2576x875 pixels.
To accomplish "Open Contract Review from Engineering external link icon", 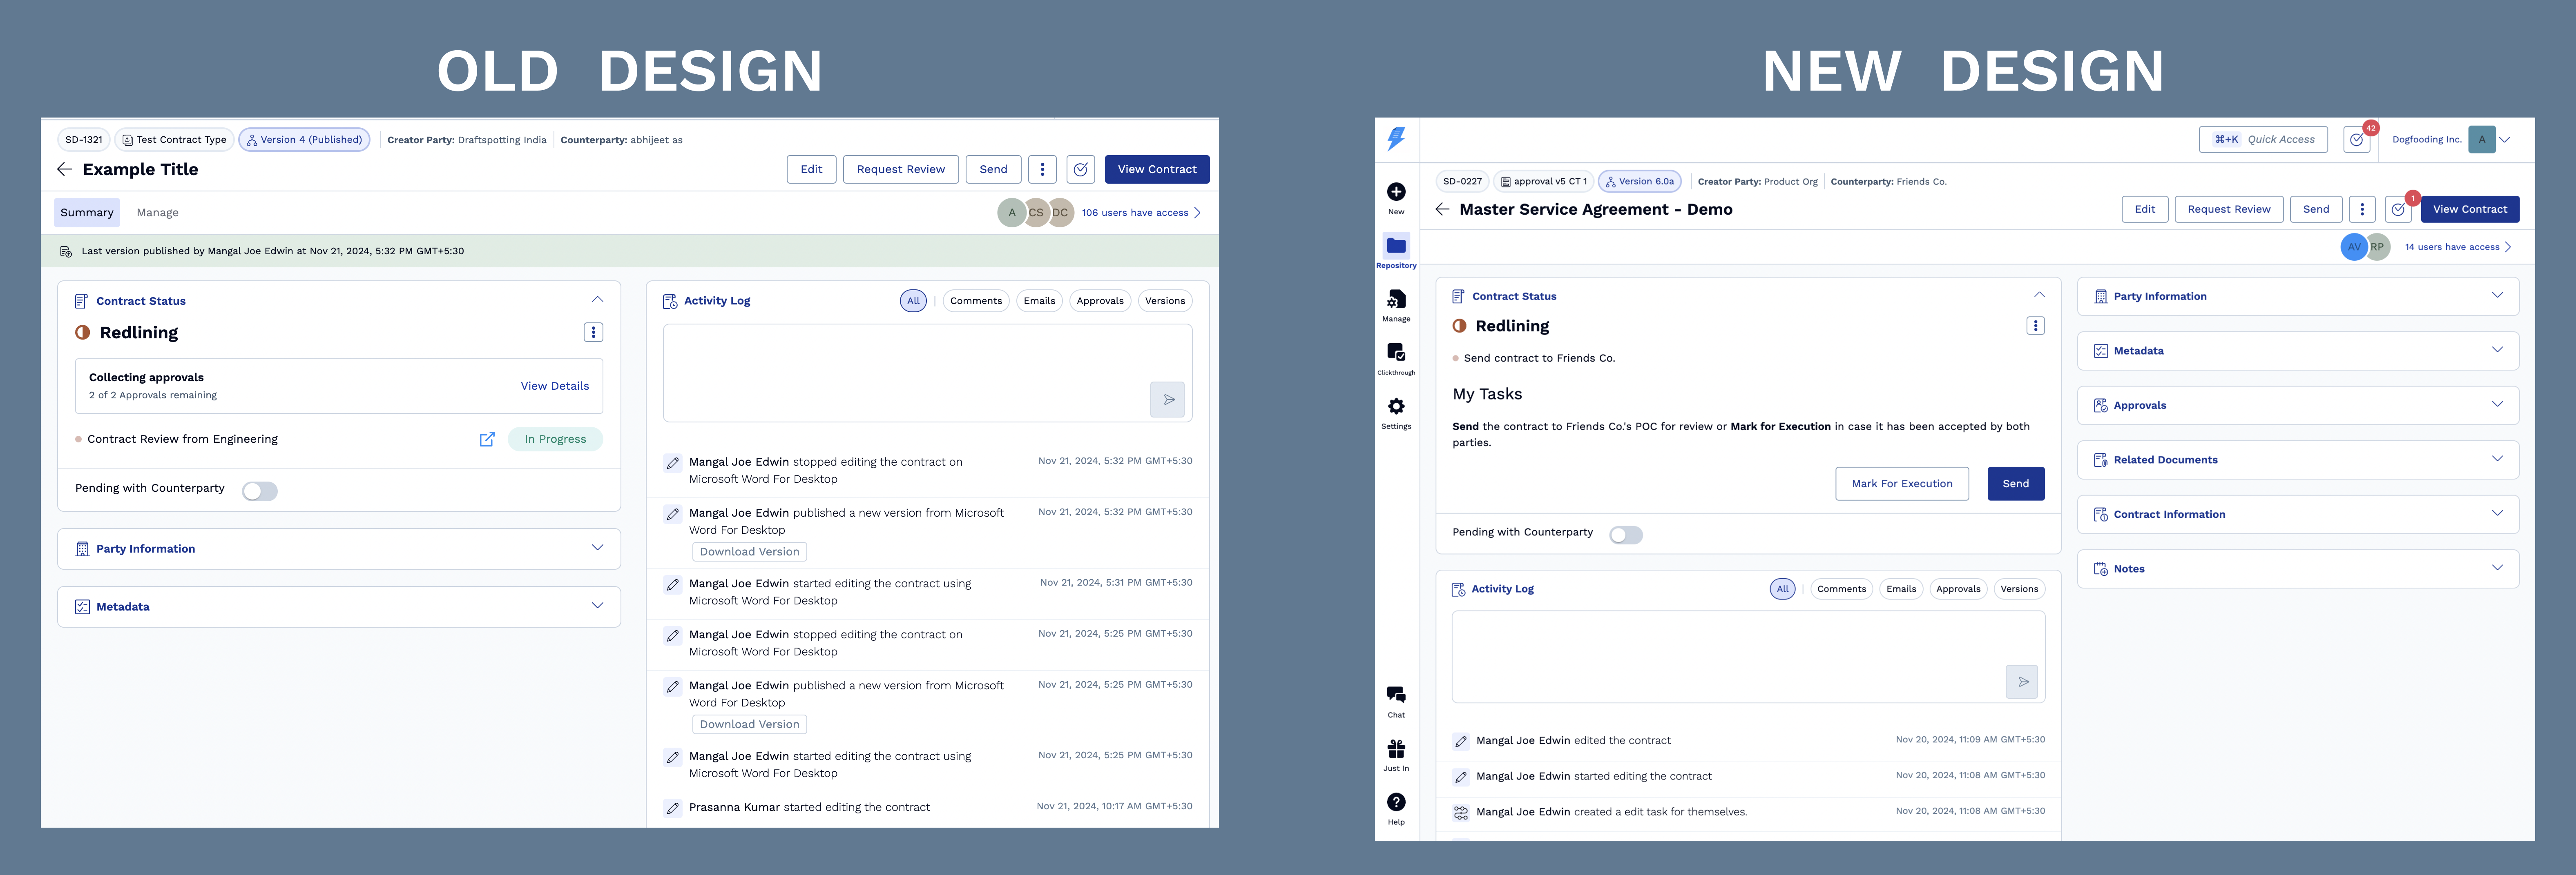I will coord(487,440).
